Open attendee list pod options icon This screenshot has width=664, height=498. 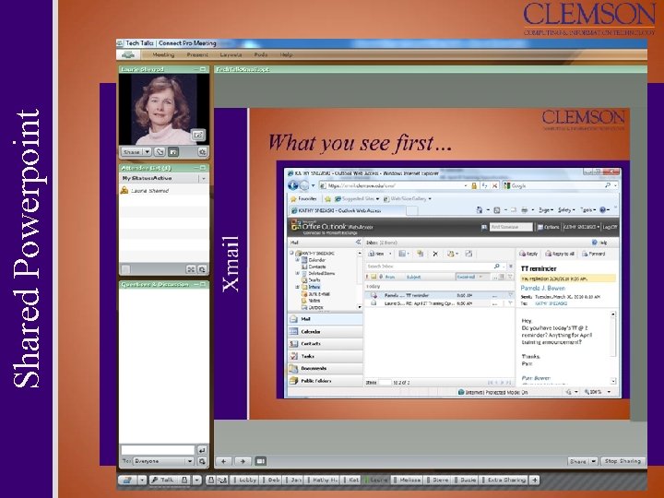tap(202, 269)
